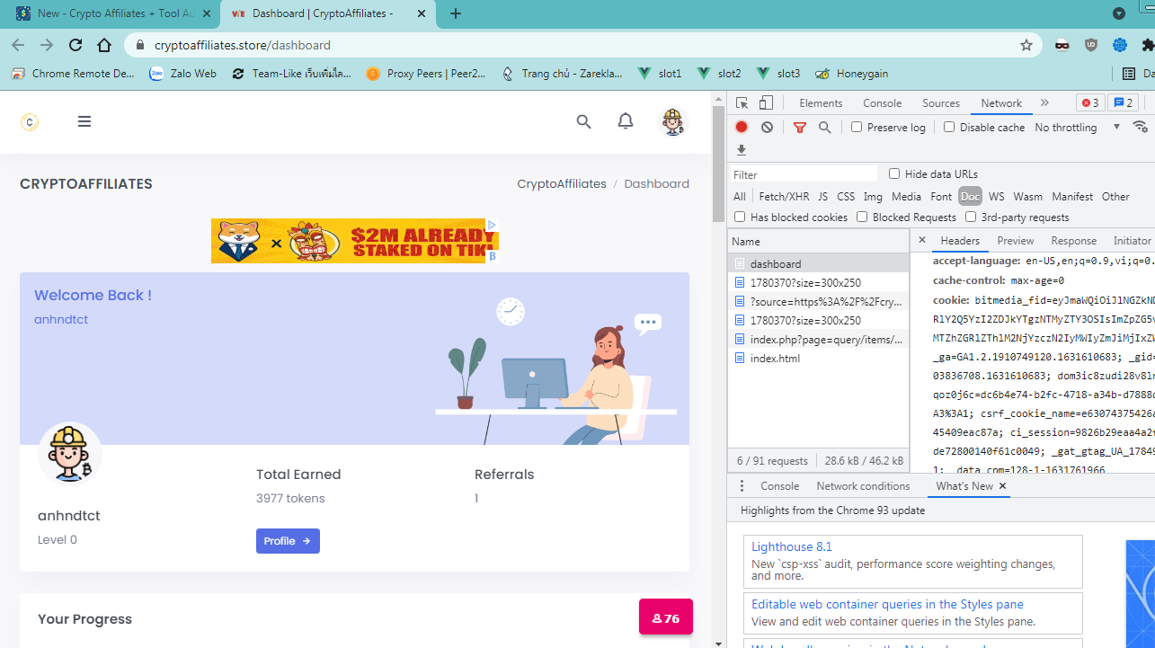Switch to the Console panel tab
The height and width of the screenshot is (648, 1155).
click(x=882, y=103)
